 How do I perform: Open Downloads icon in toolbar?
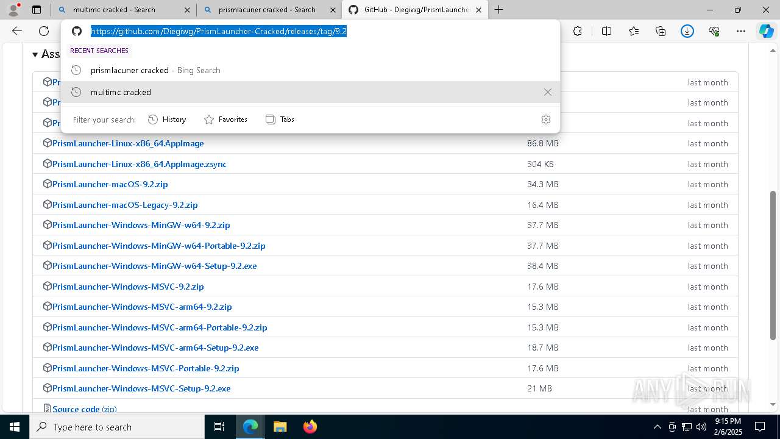[x=687, y=31]
